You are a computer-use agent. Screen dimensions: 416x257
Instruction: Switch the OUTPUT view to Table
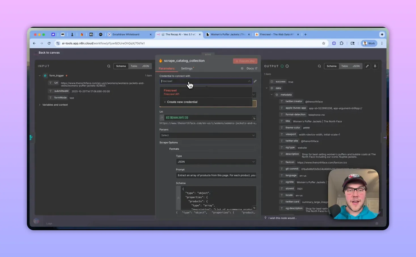click(345, 66)
